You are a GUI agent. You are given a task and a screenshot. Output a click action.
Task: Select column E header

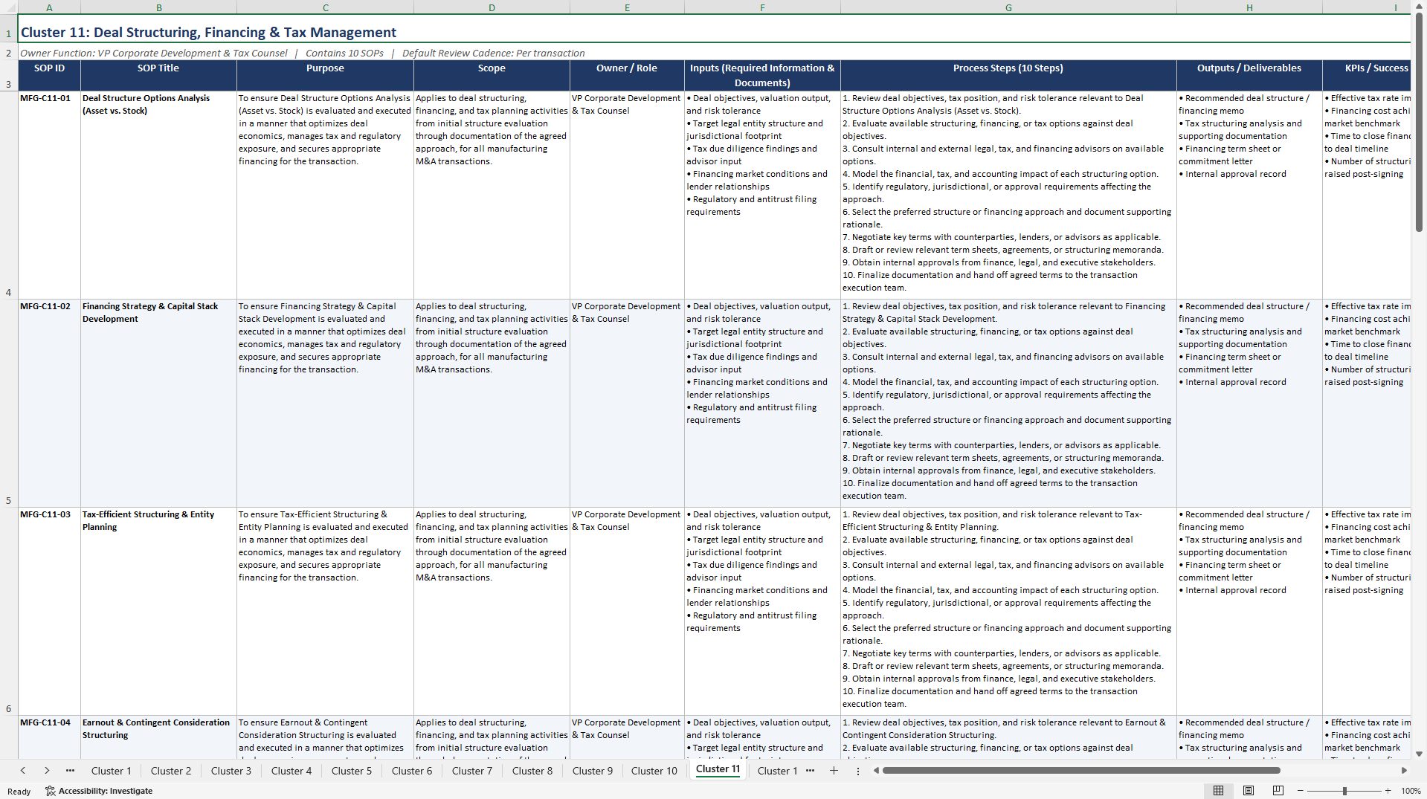627,7
